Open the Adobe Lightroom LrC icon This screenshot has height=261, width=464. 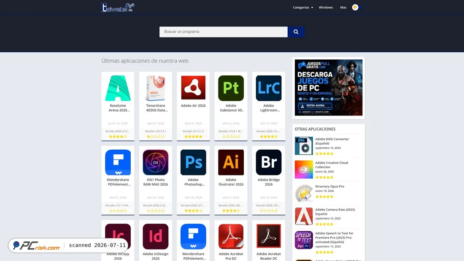269,88
